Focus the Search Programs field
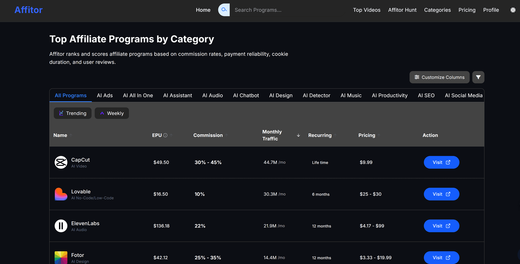 [x=287, y=10]
